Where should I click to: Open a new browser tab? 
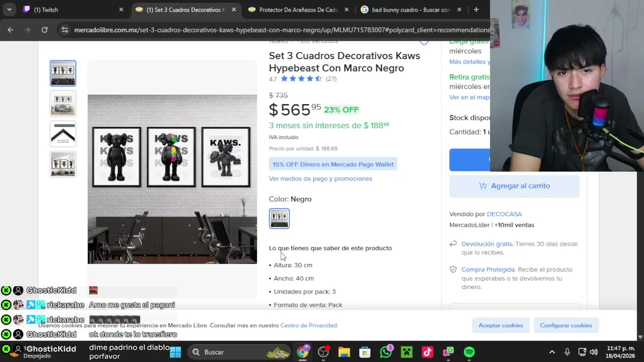[476, 10]
